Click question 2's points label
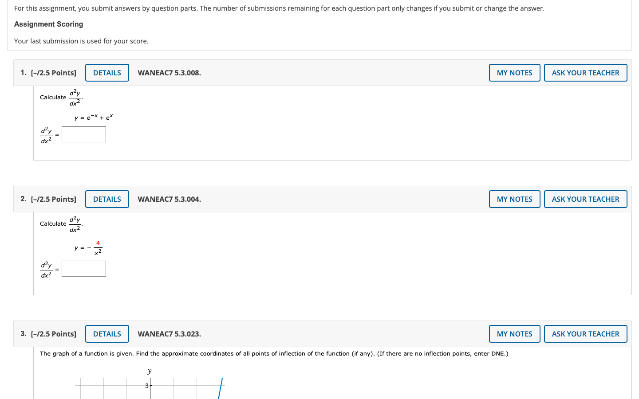The image size is (639, 399). point(53,199)
